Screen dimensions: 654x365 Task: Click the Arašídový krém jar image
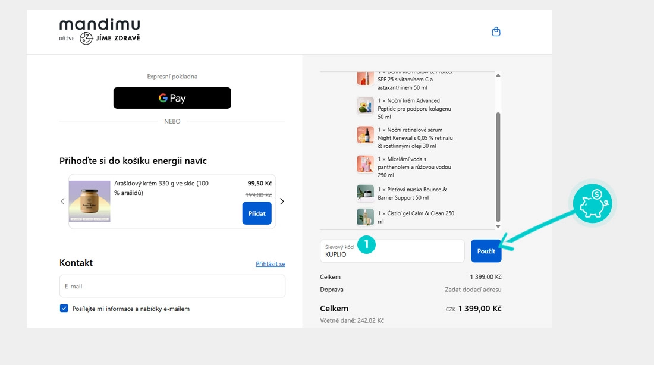point(90,201)
